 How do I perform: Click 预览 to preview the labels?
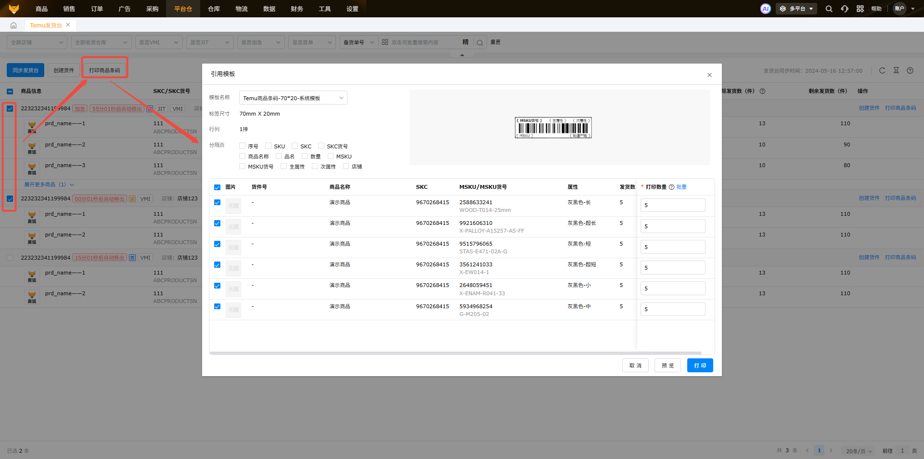pos(667,366)
